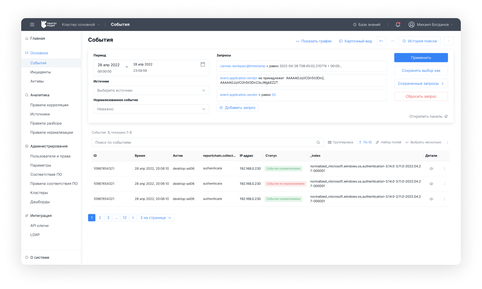
Task: Click the search magnifier in events search
Action: point(318,142)
